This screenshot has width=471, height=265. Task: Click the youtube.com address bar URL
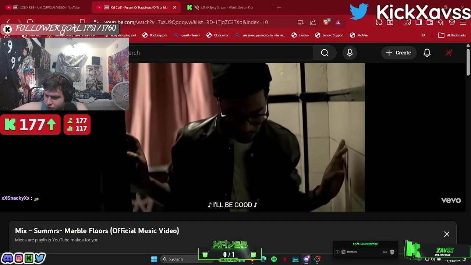coord(186,22)
